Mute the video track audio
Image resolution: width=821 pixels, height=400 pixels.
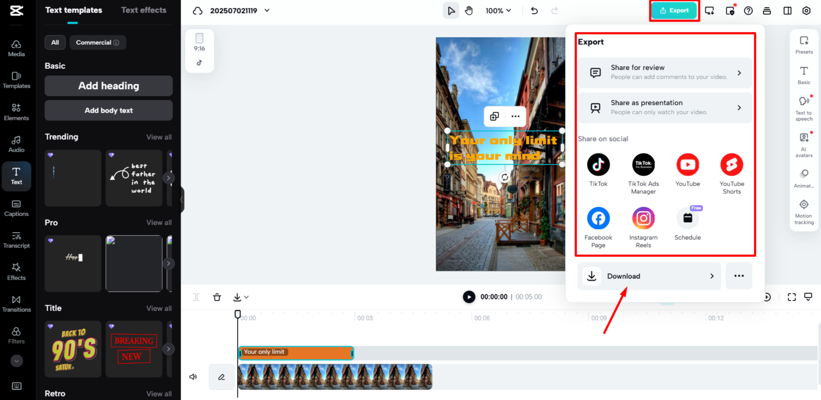[x=193, y=377]
